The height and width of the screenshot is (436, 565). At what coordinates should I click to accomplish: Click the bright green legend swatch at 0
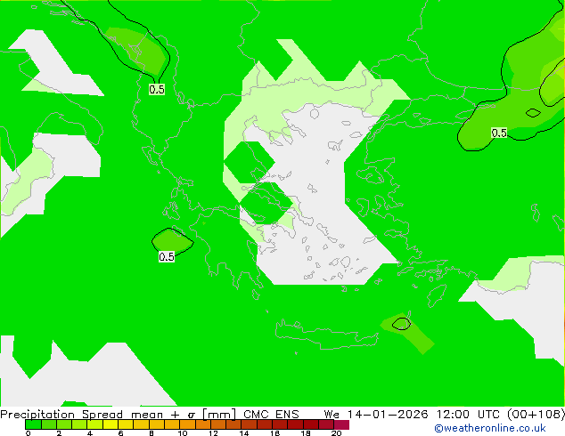tap(33, 424)
